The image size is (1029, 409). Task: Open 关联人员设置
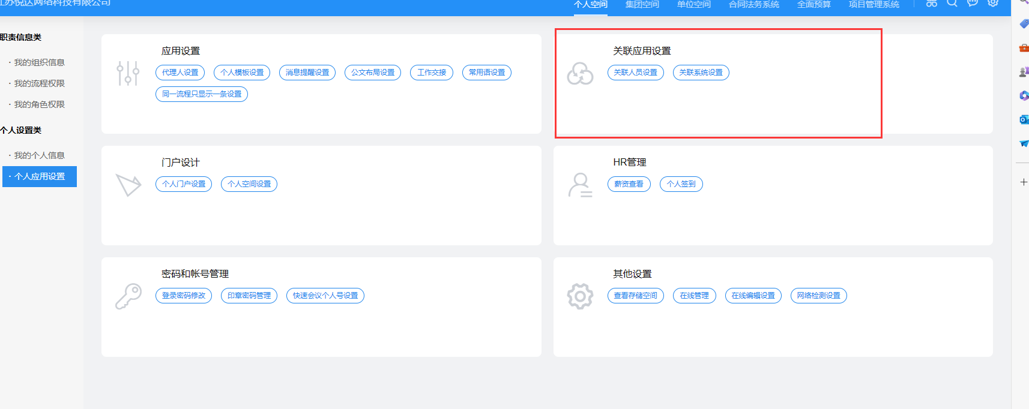(x=635, y=73)
